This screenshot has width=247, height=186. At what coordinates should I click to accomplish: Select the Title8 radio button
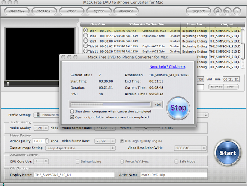tap(86, 35)
